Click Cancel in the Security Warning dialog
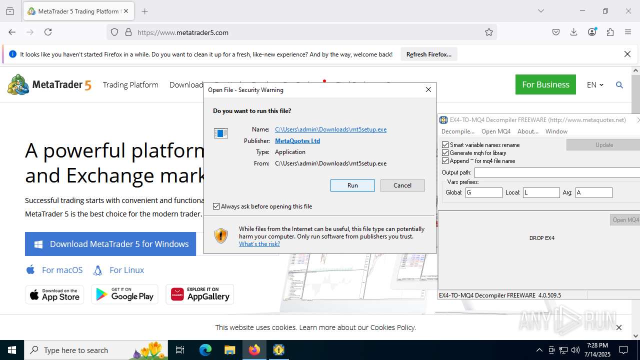Image resolution: width=640 pixels, height=360 pixels. pos(402,185)
